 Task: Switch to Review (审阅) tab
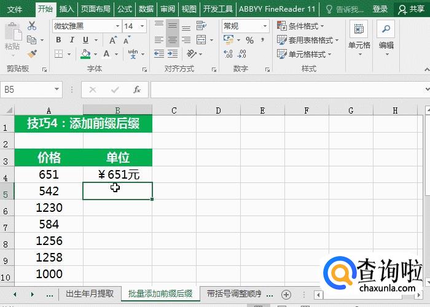point(168,9)
